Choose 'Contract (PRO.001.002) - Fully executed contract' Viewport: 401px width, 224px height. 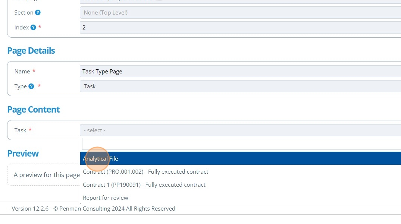pos(145,172)
